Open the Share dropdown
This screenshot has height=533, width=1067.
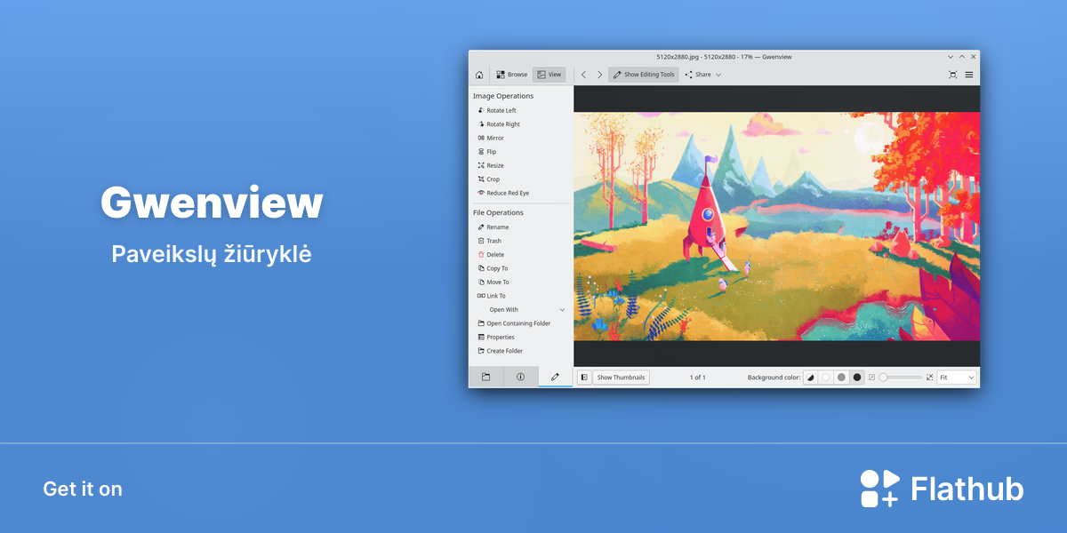click(703, 75)
